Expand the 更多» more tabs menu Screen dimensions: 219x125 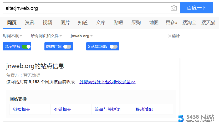(x=171, y=23)
